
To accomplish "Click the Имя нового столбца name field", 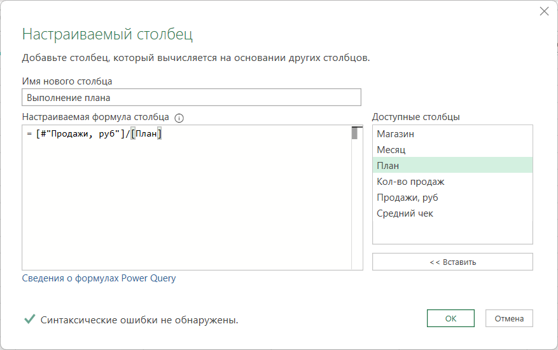I will tap(191, 97).
